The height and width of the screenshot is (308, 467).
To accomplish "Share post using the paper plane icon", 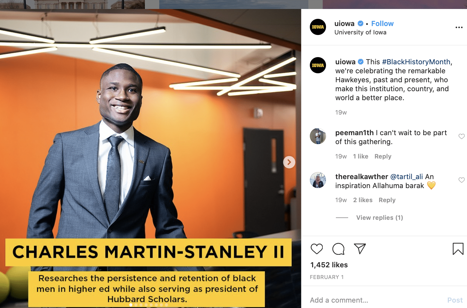I will pos(360,249).
